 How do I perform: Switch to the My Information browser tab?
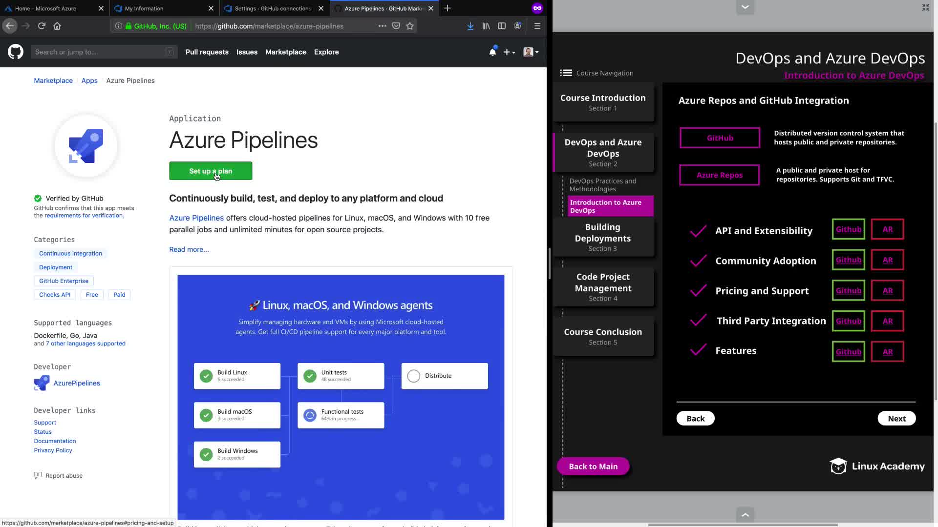pos(144,8)
